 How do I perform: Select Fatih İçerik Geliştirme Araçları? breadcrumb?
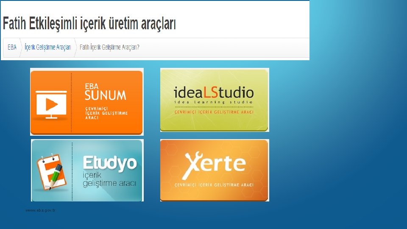point(109,47)
